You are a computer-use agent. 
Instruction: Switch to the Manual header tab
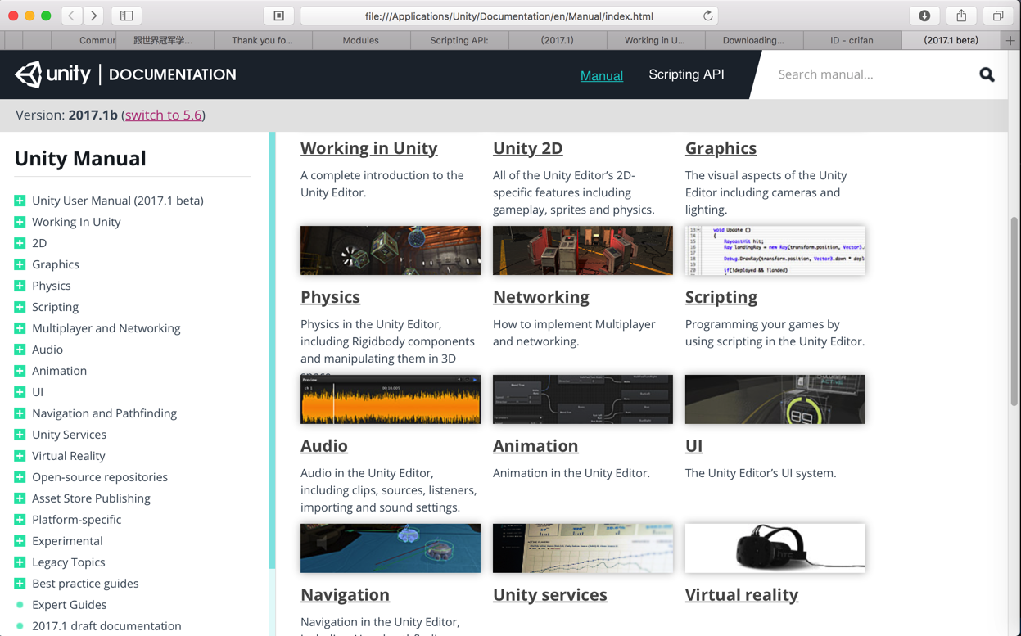click(602, 75)
